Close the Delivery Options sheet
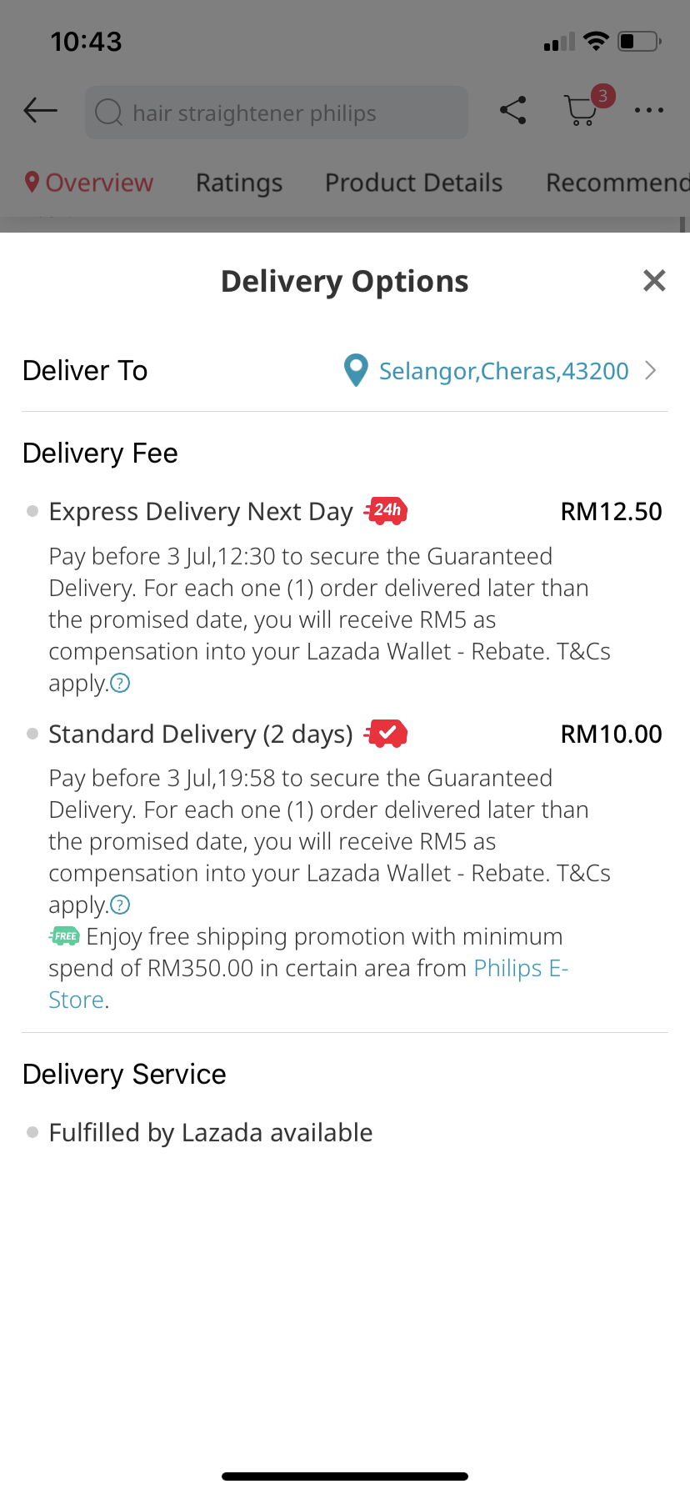 click(x=654, y=281)
